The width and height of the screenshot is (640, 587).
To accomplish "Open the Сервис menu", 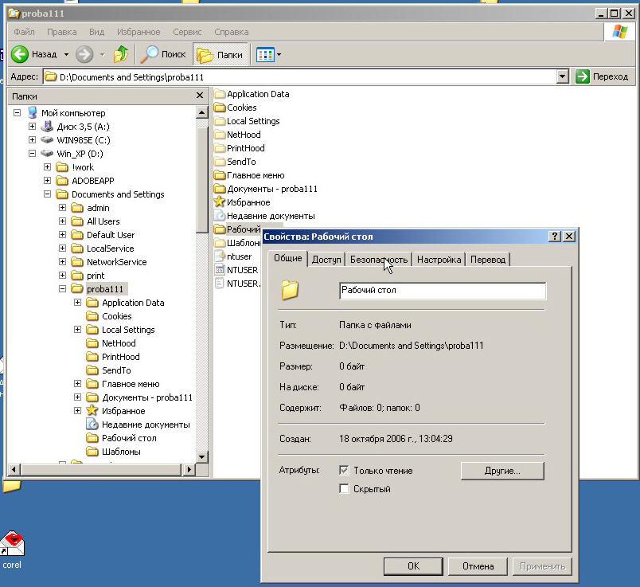I will pos(187,32).
